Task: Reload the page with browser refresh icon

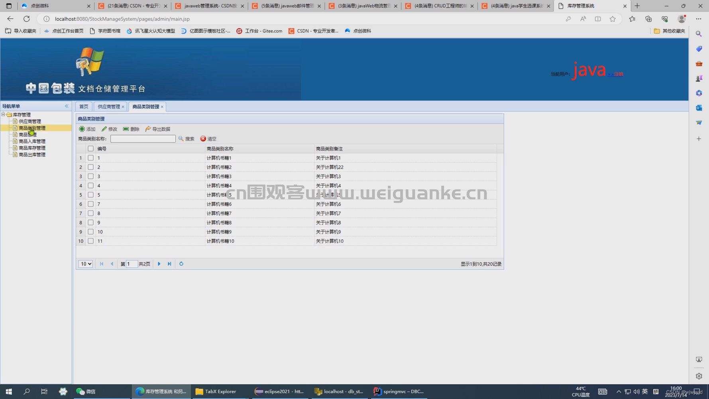Action: tap(27, 19)
